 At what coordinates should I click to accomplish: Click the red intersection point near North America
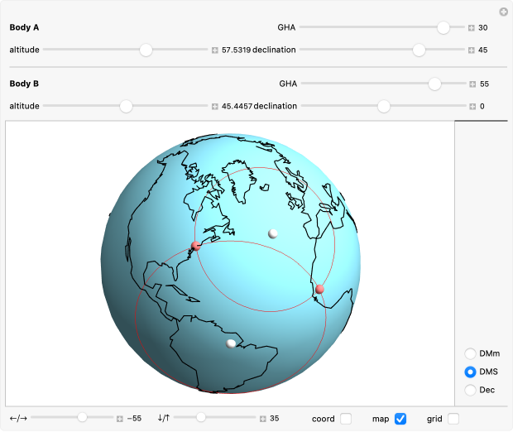pos(195,246)
